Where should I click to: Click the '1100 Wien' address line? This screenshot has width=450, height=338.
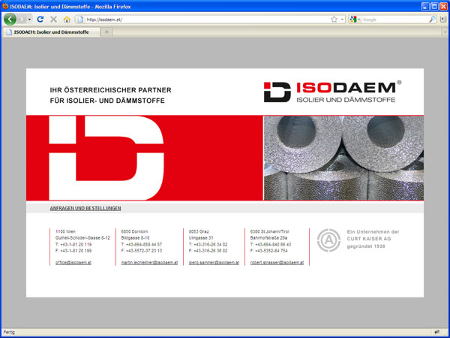click(66, 231)
